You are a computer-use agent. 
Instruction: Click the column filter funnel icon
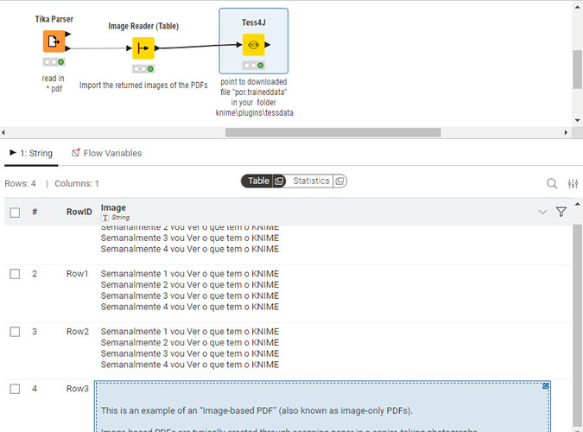[x=561, y=212]
